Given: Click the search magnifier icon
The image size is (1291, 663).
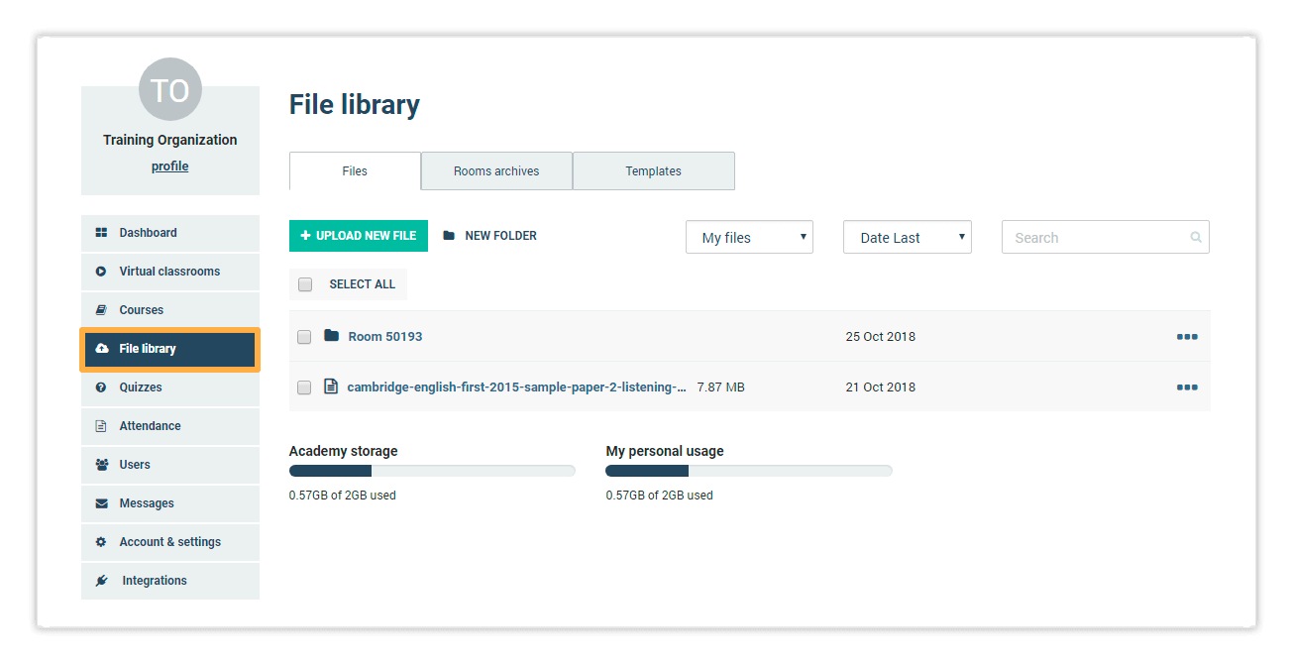Looking at the screenshot, I should [1196, 238].
